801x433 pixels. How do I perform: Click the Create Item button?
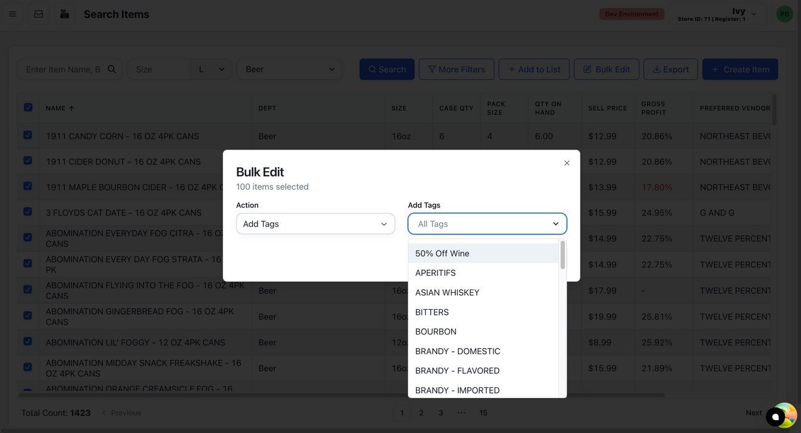[739, 70]
